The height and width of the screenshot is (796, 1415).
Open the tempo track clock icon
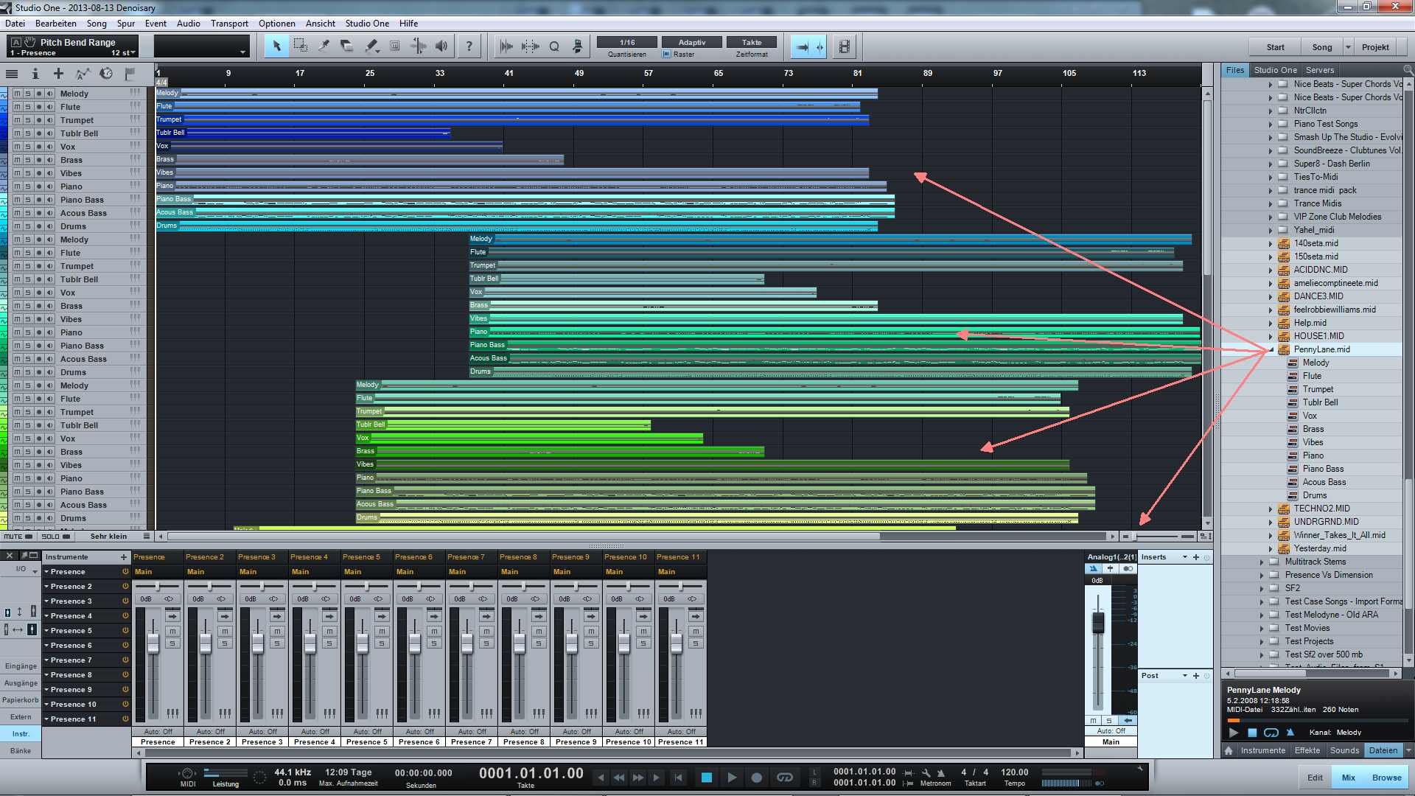(x=106, y=74)
